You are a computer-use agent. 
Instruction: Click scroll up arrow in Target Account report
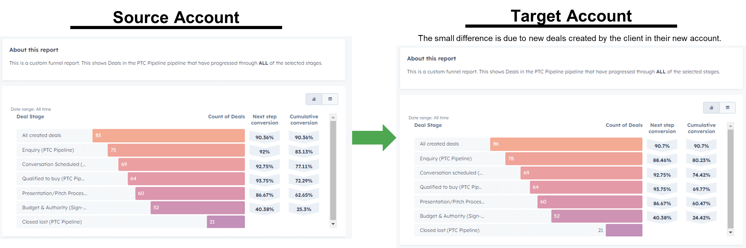click(x=731, y=126)
